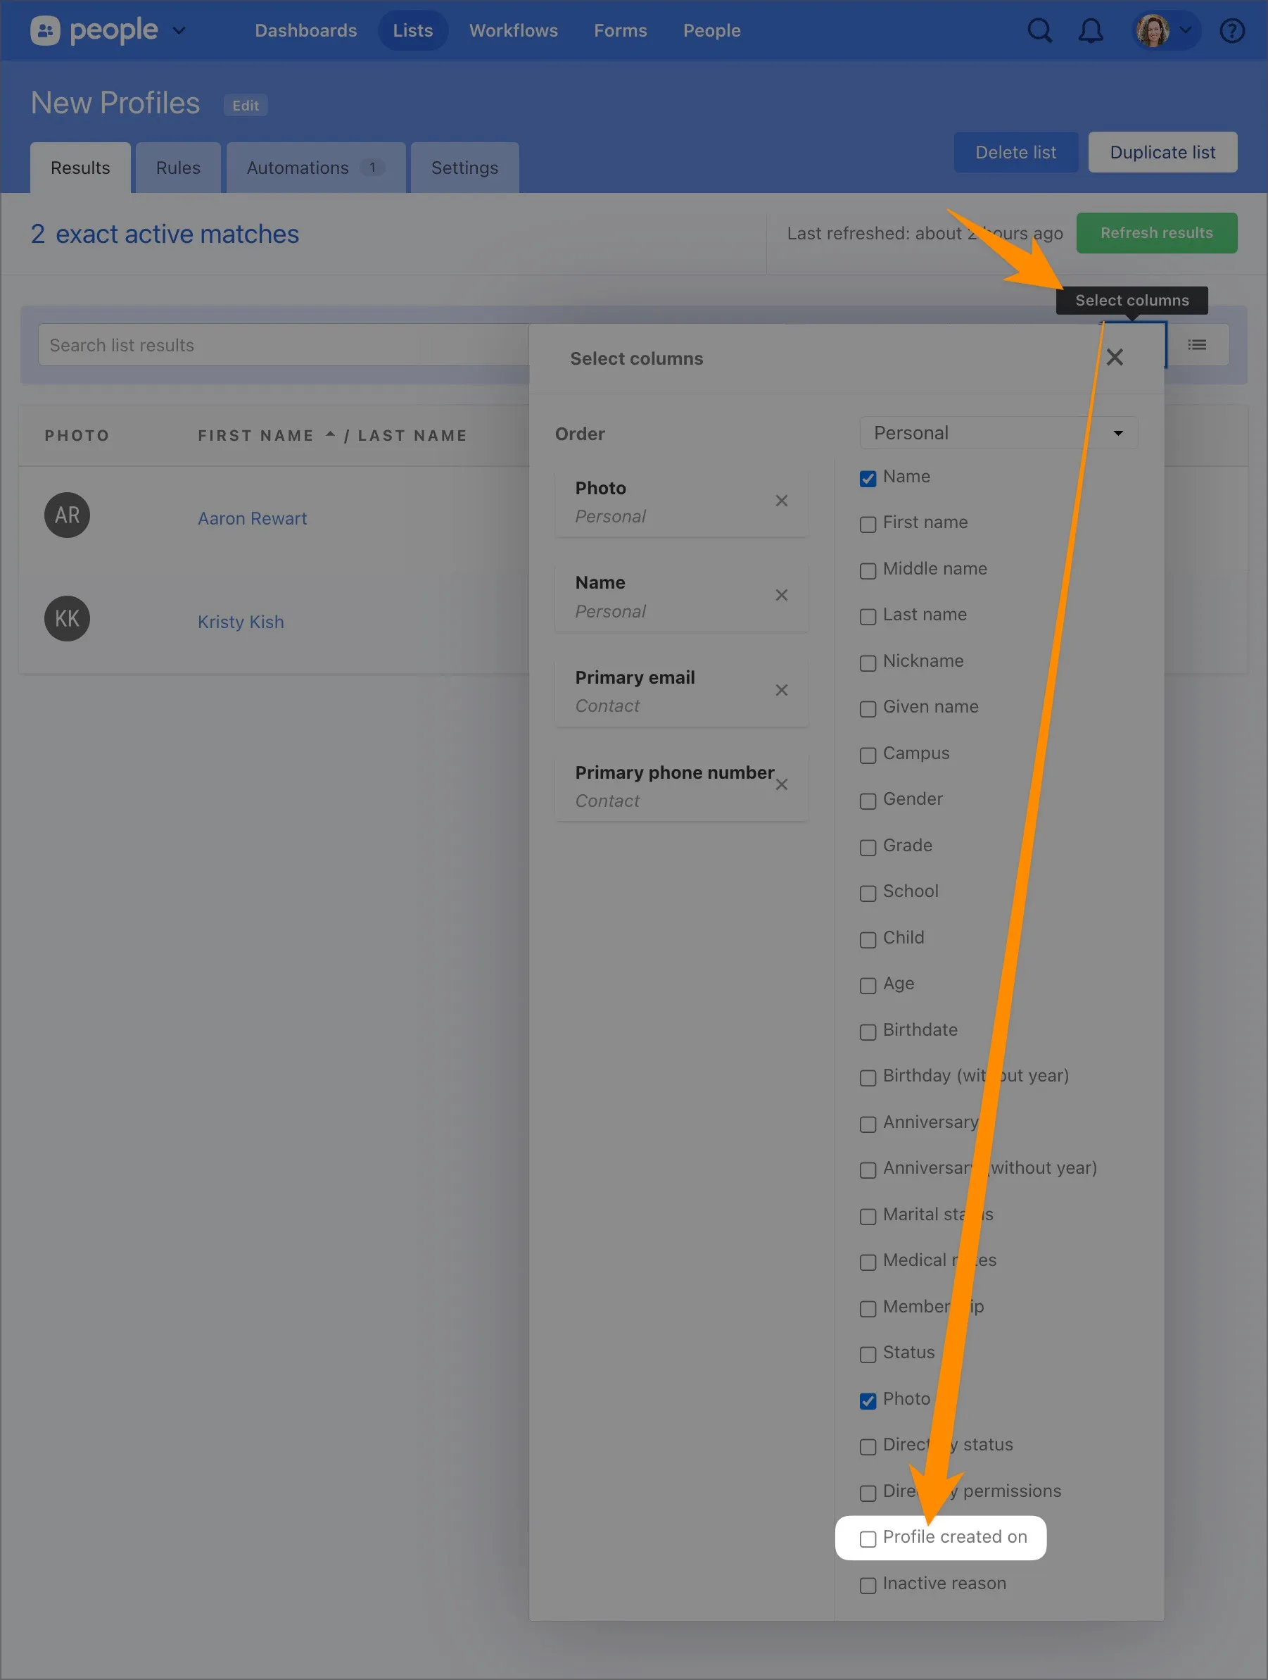Expand the user avatar account menu
This screenshot has width=1268, height=1680.
(x=1165, y=31)
